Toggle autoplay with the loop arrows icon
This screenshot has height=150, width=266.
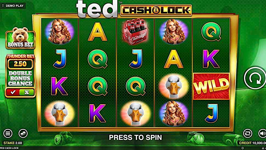tap(248, 133)
